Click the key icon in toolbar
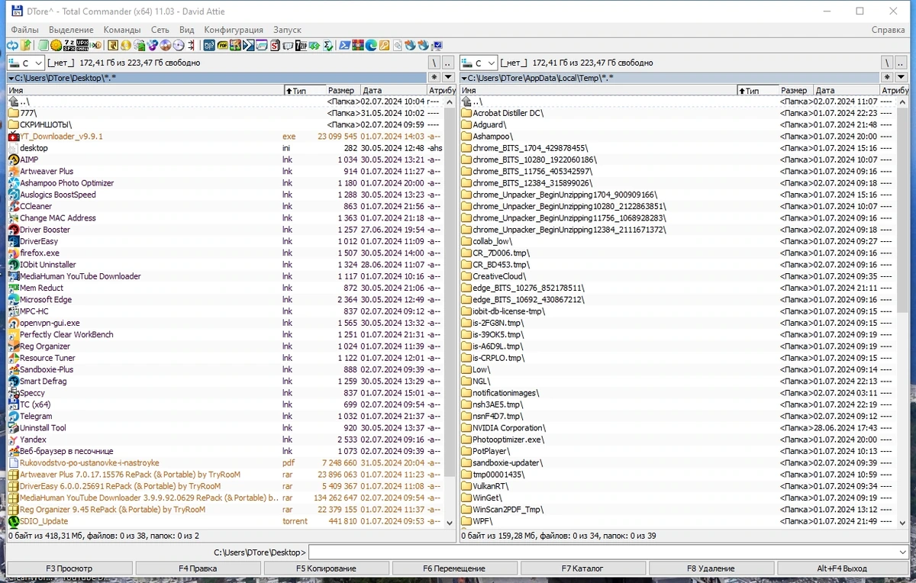Image resolution: width=916 pixels, height=583 pixels. pos(384,45)
